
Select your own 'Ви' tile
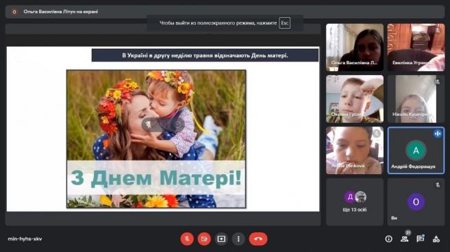(x=416, y=202)
